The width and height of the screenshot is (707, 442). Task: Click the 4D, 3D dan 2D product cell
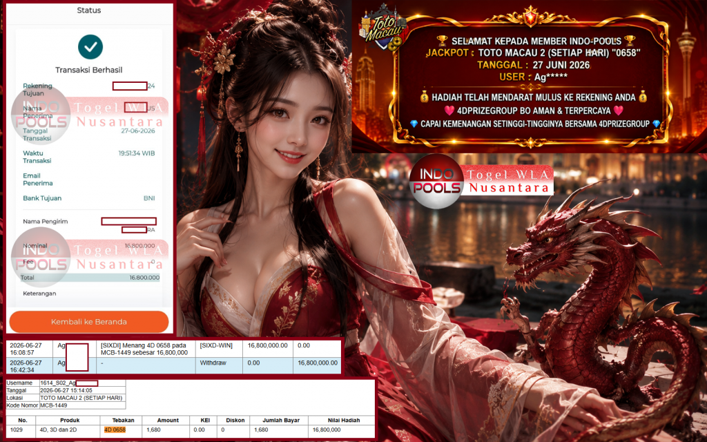(58, 430)
